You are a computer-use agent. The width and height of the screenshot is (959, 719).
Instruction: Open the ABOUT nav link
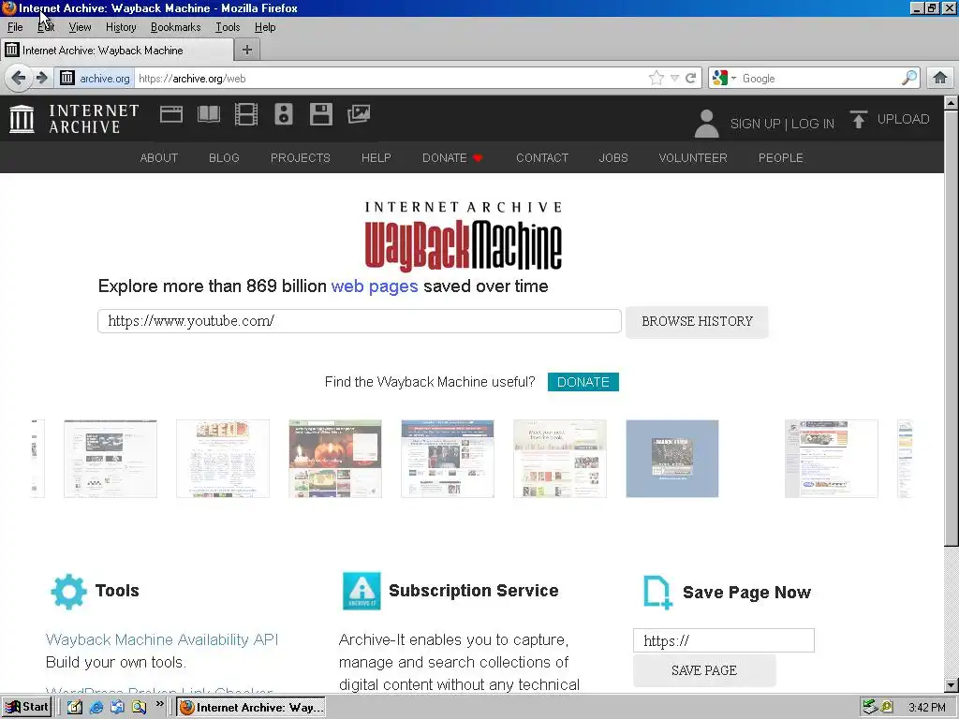pos(159,157)
